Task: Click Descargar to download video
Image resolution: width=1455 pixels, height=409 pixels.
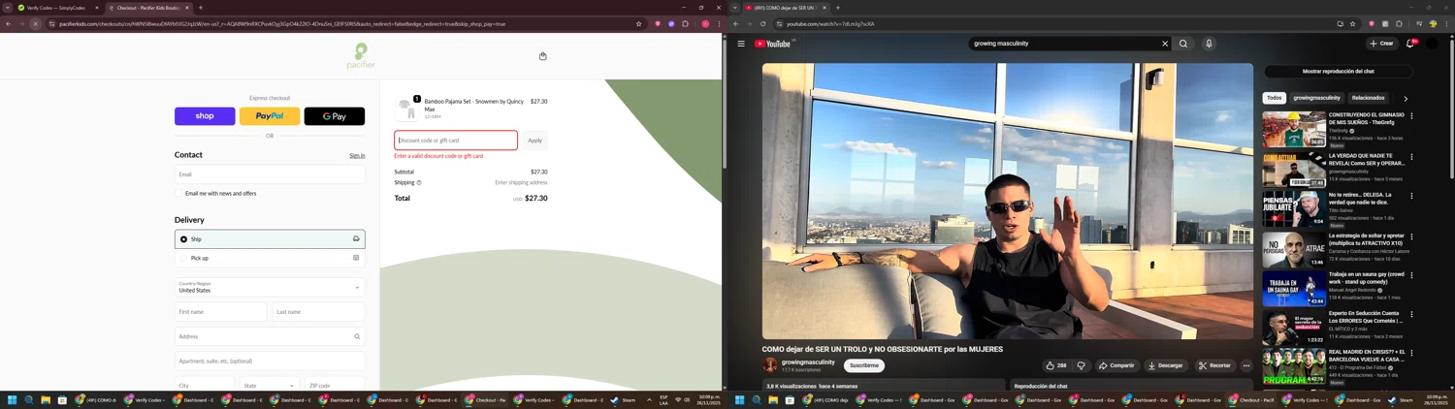Action: [x=1165, y=365]
